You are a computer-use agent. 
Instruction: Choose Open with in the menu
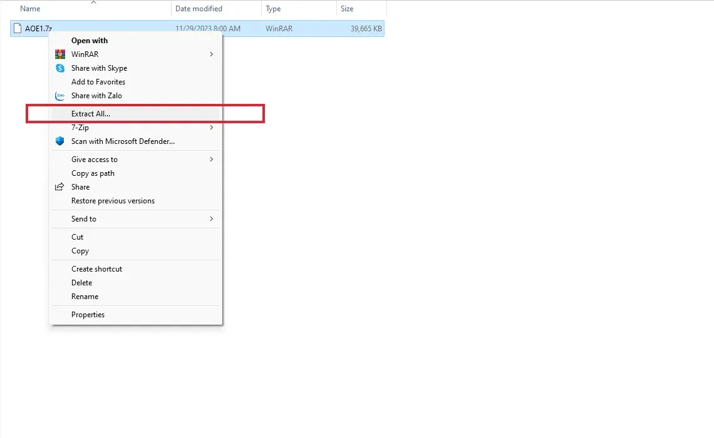(90, 41)
